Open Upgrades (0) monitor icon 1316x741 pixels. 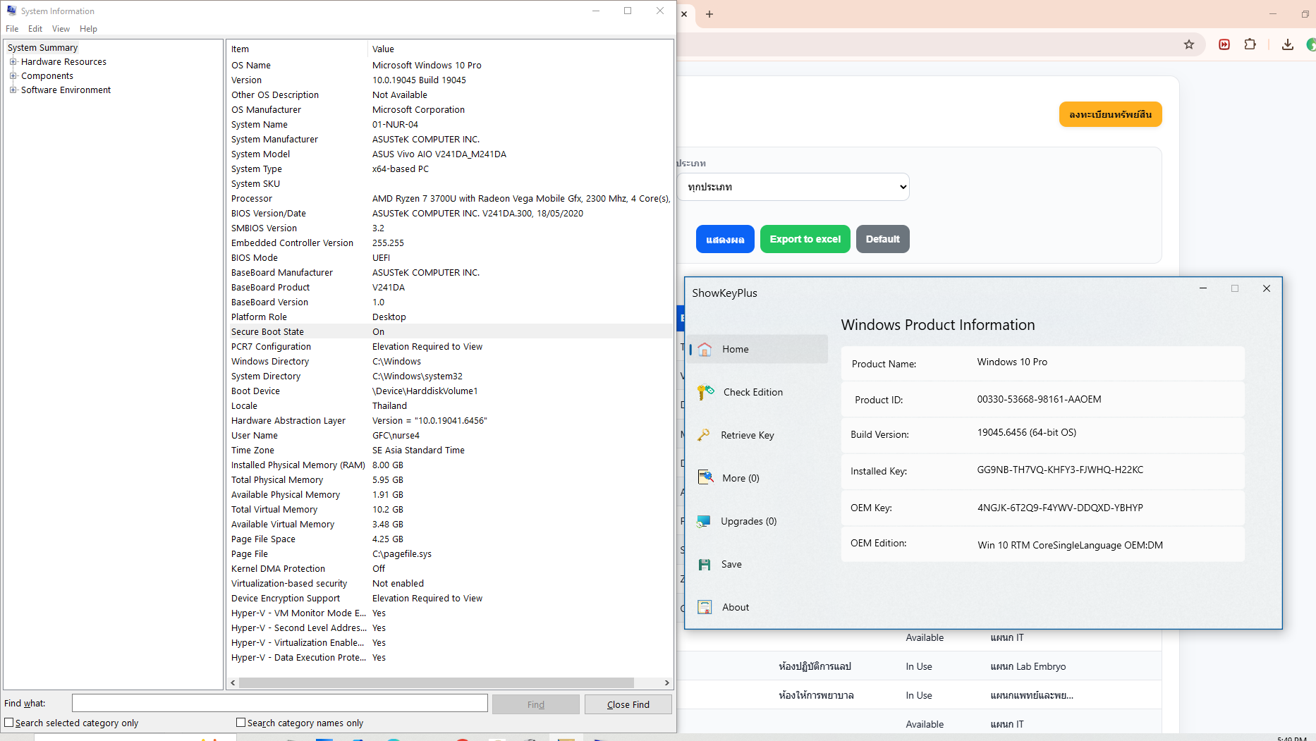704,521
